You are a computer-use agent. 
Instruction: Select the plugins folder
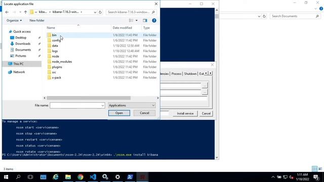(57, 67)
